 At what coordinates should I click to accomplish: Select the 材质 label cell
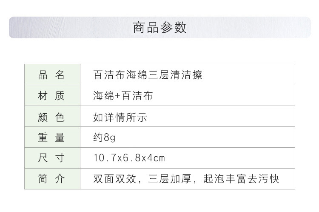52,96
